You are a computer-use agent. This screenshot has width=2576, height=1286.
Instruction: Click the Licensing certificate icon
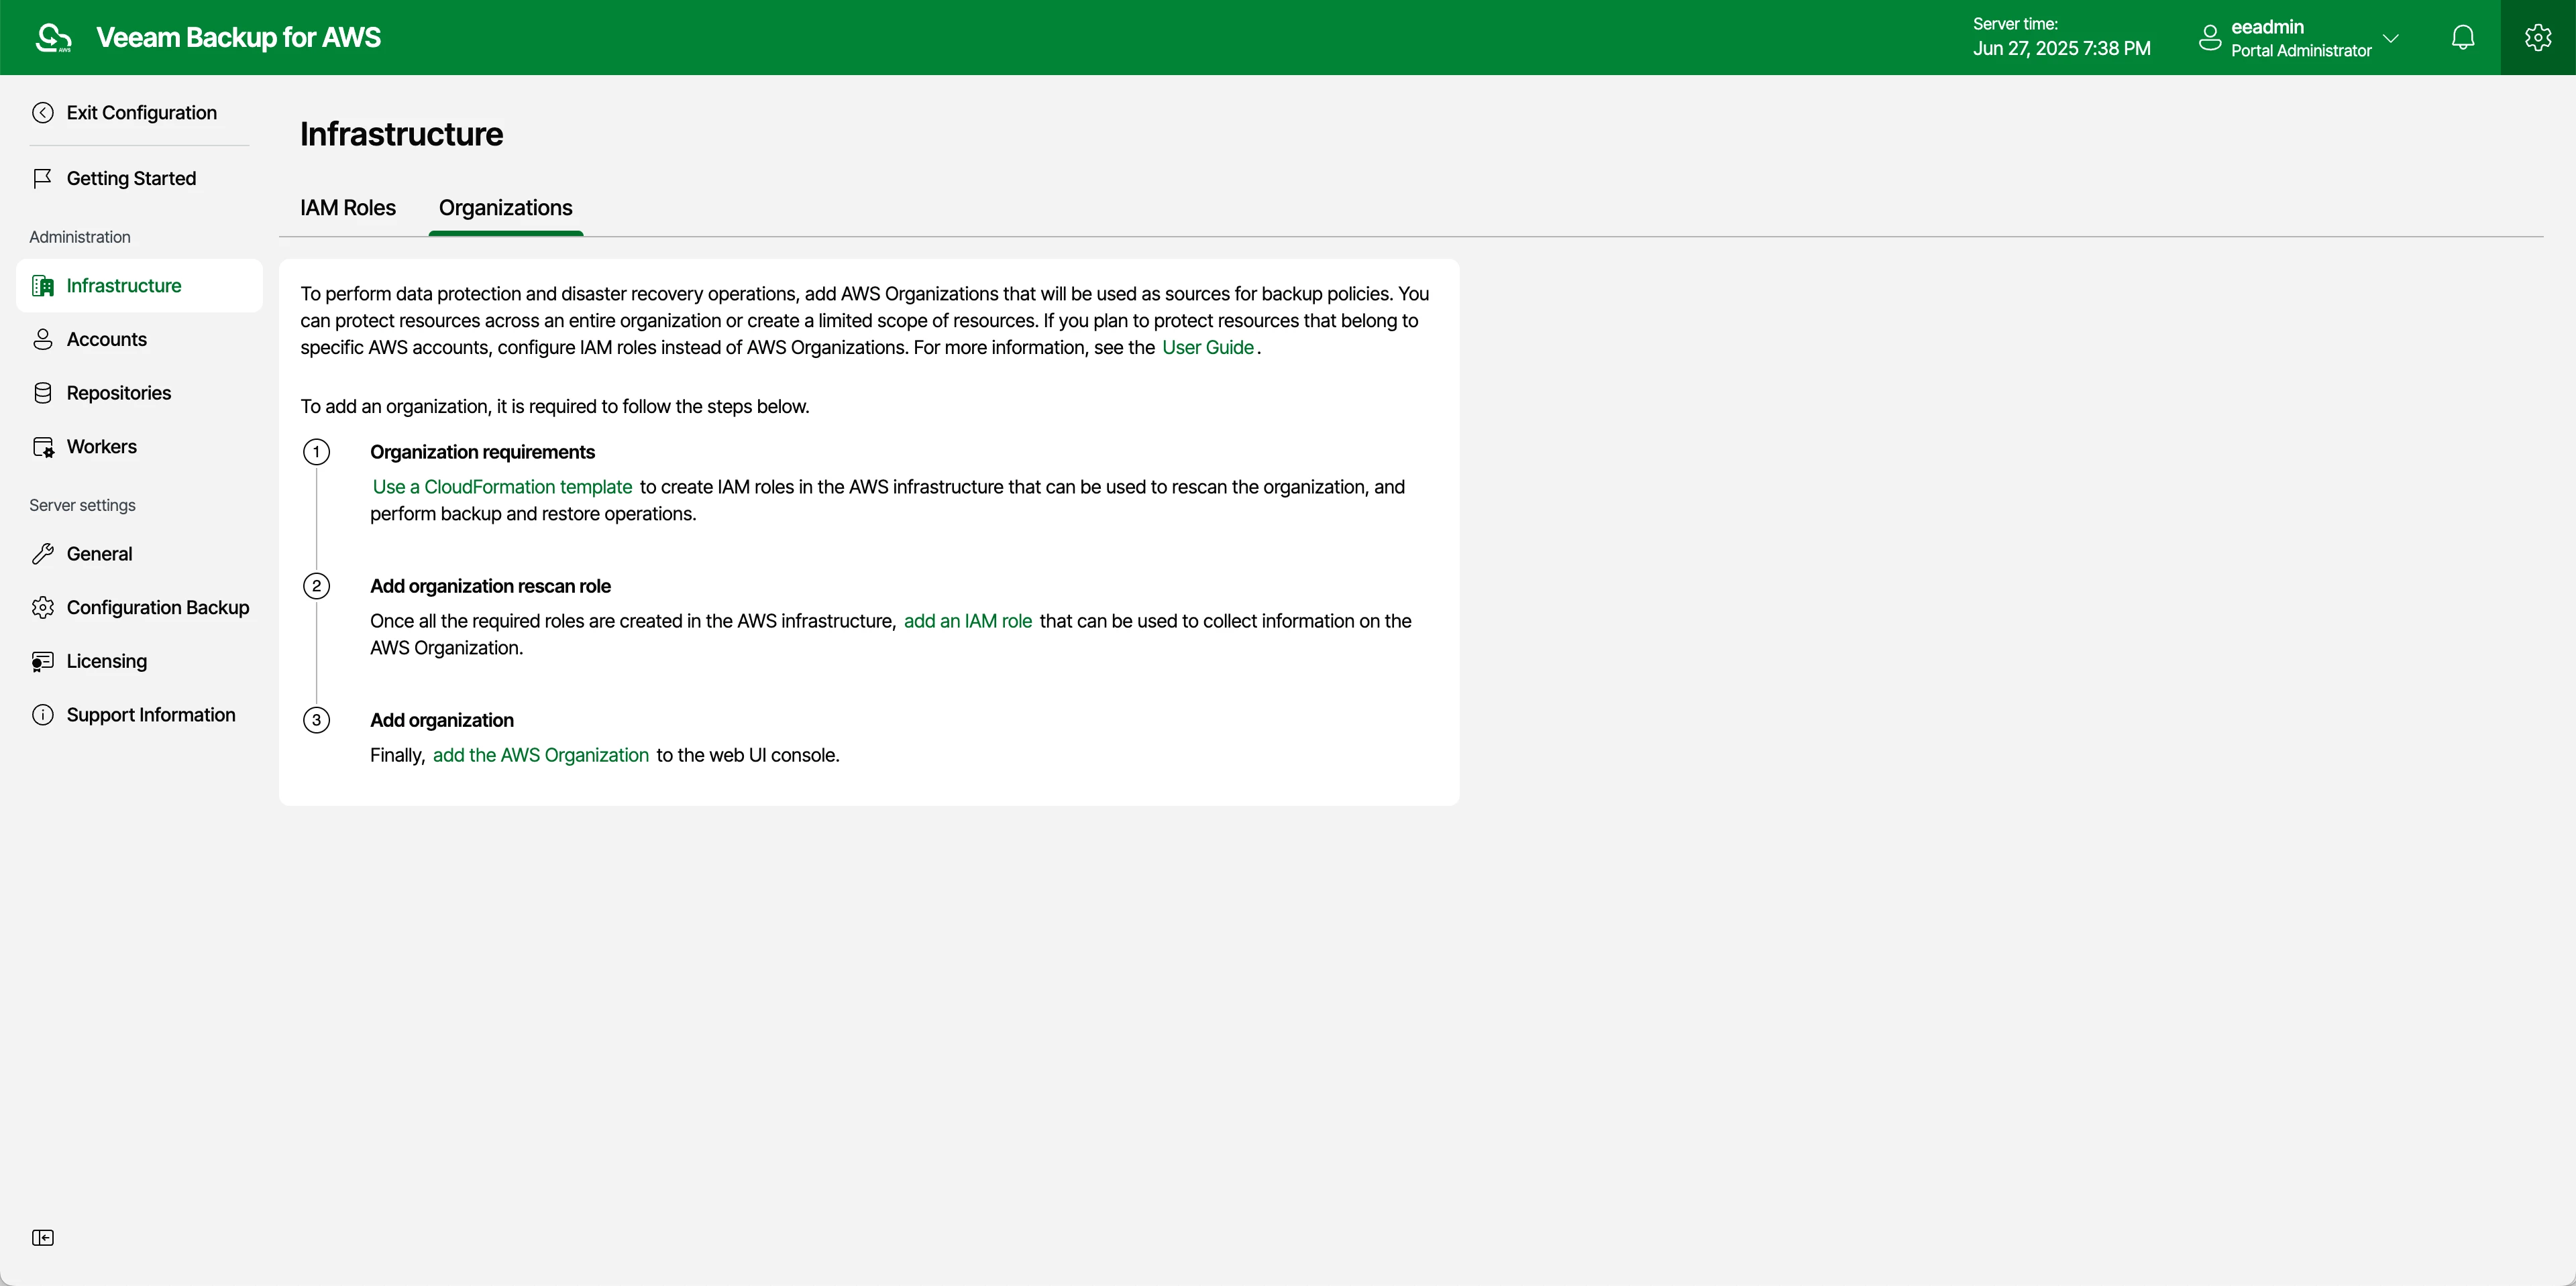coord(42,662)
